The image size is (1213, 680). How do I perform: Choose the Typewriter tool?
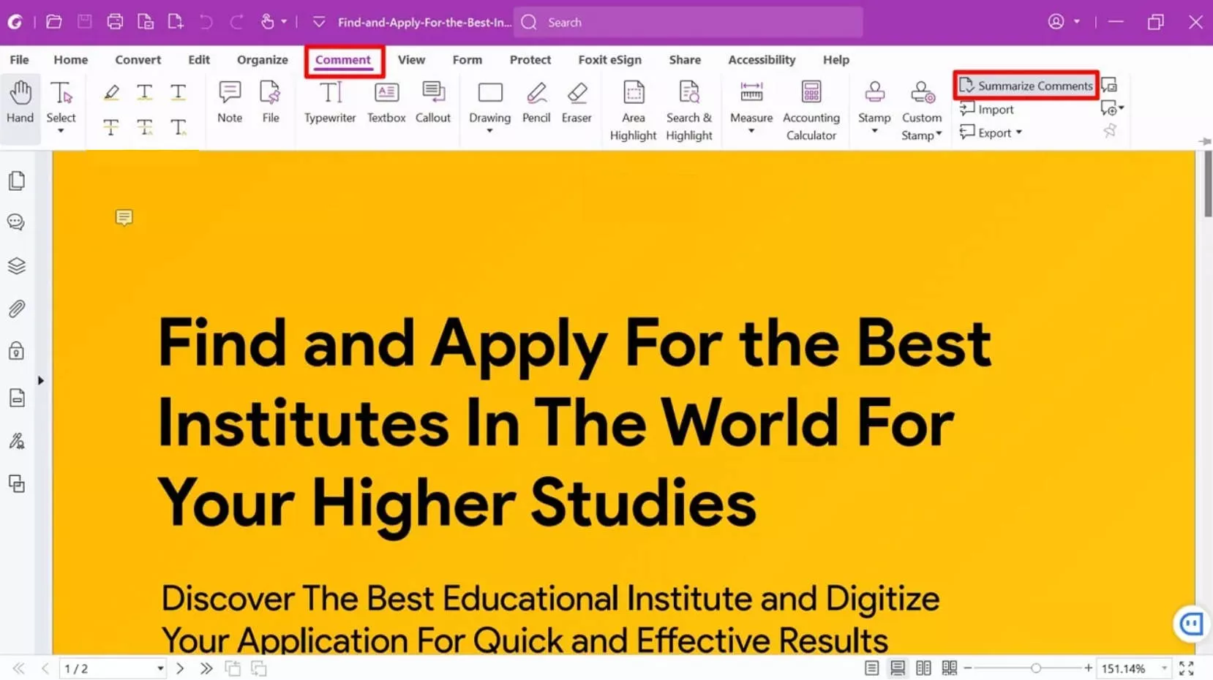330,102
